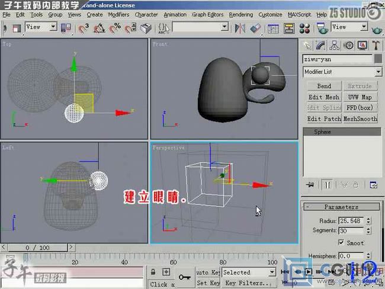
Task: Click the object name field ziwu-yan
Action: click(338, 59)
